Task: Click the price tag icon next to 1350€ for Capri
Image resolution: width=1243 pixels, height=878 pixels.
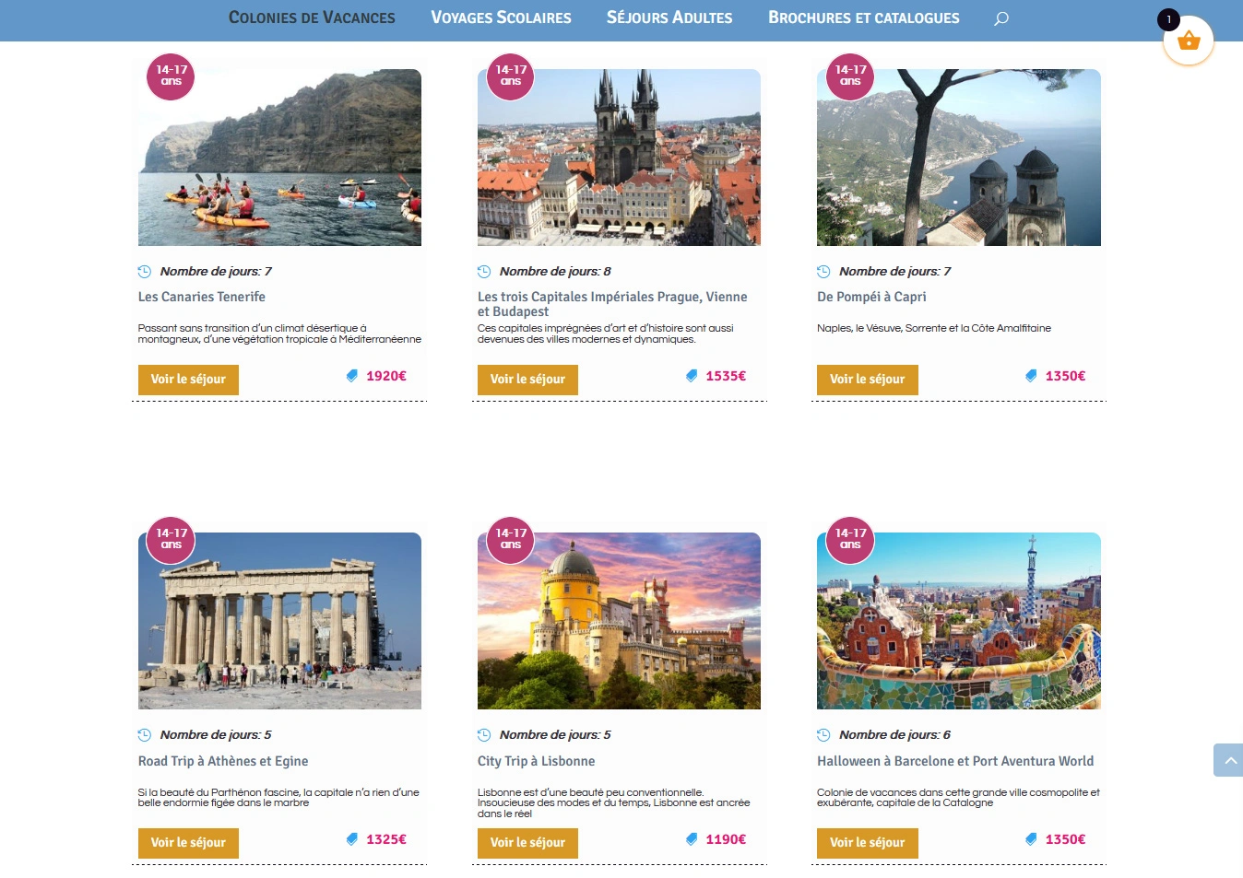Action: click(1032, 375)
